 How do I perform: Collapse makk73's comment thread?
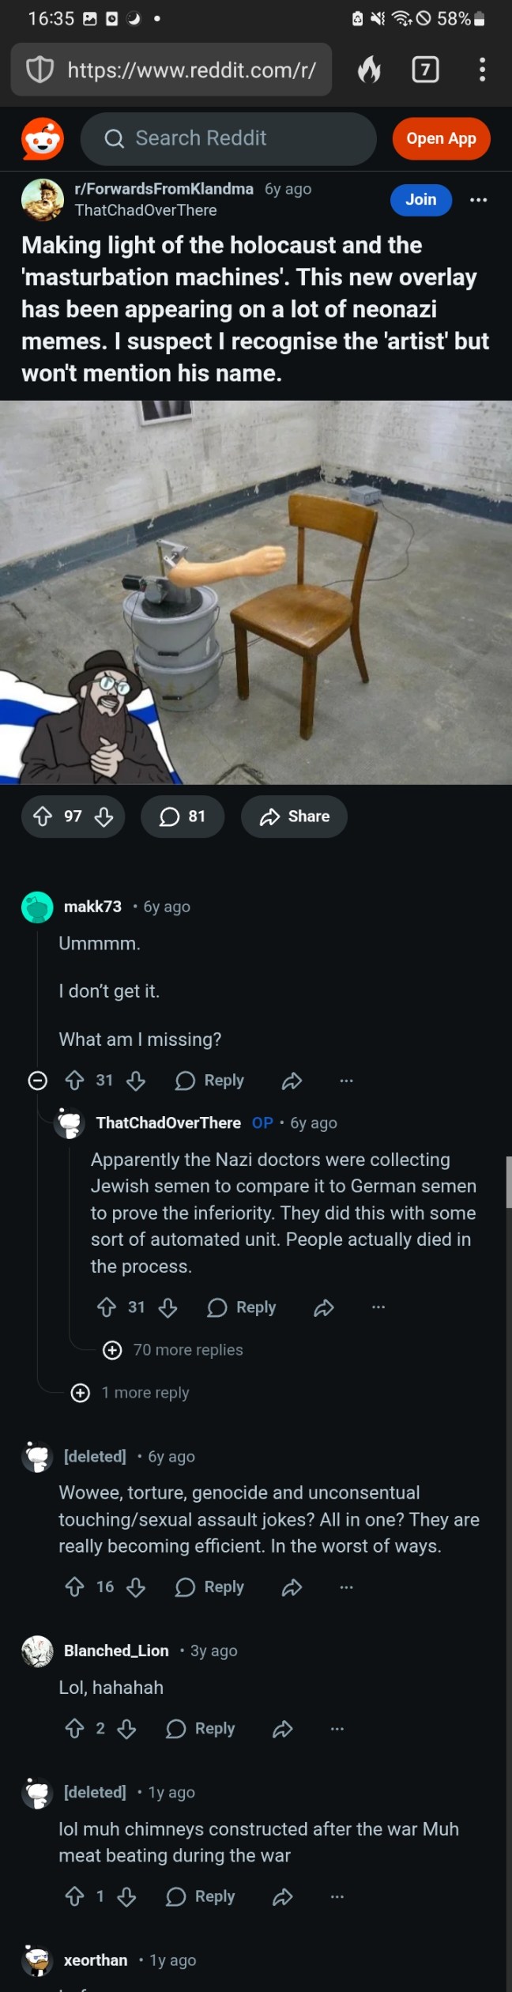pyautogui.click(x=37, y=1081)
